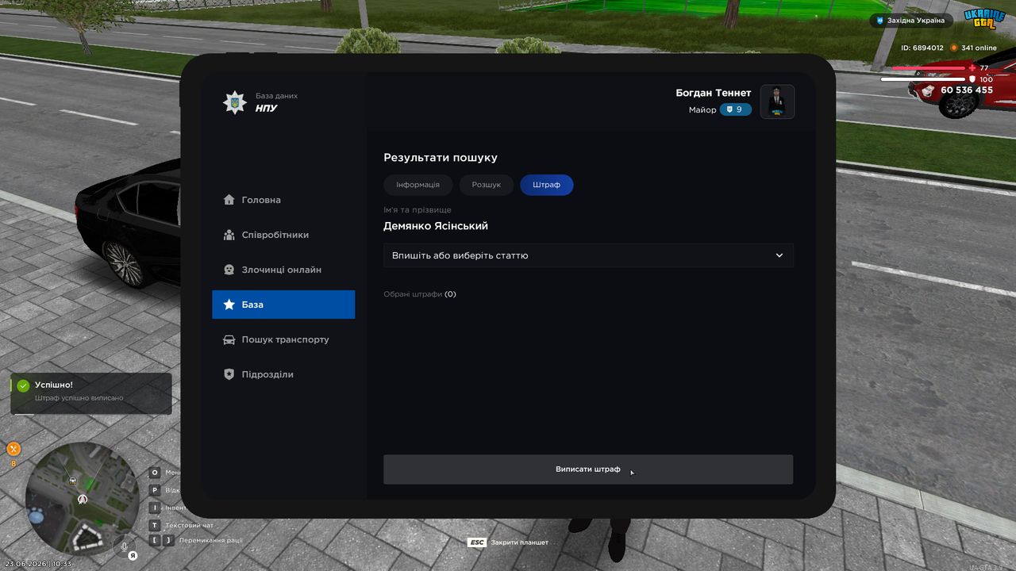Image resolution: width=1016 pixels, height=571 pixels.
Task: Open the Злочинці онлайн menu section
Action: pyautogui.click(x=283, y=270)
